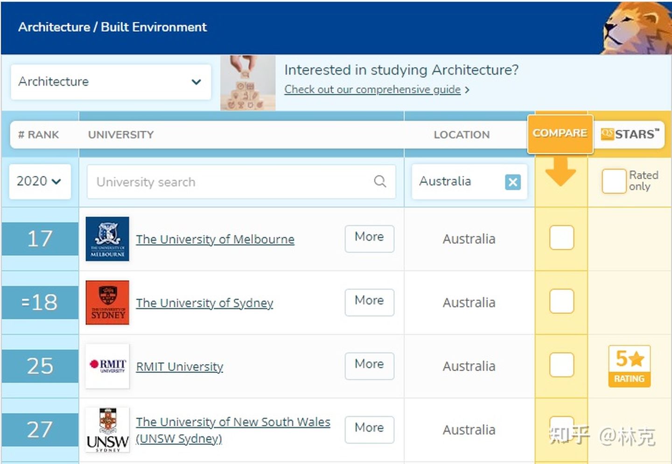Tick compare checkbox for University of Sydney
This screenshot has width=672, height=464.
pos(561,301)
